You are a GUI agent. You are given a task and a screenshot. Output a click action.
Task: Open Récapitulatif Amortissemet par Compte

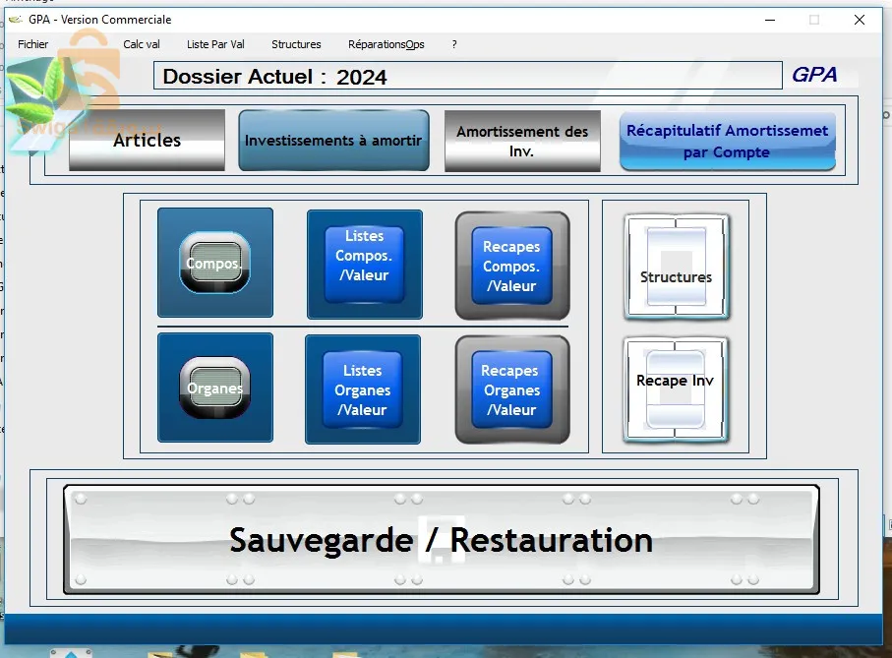(x=727, y=141)
